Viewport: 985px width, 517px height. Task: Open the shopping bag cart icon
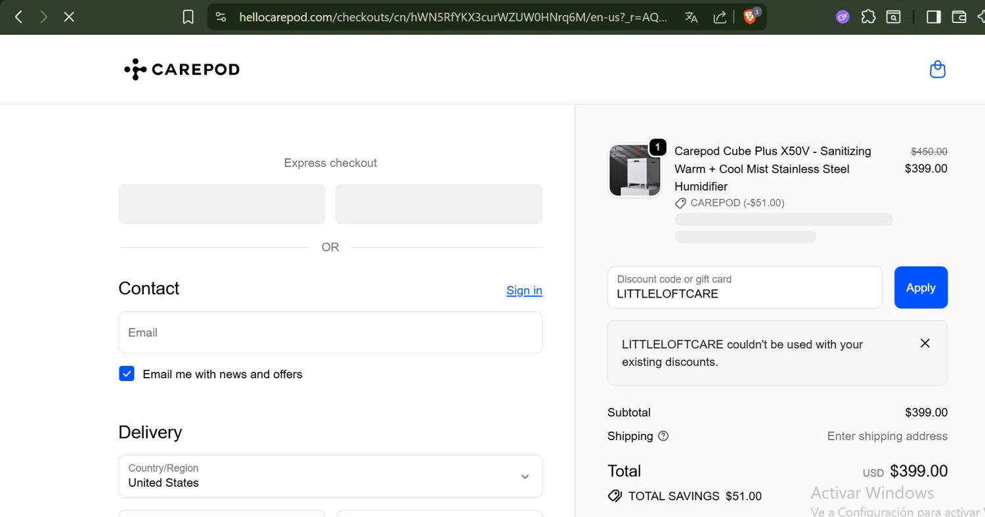click(938, 69)
